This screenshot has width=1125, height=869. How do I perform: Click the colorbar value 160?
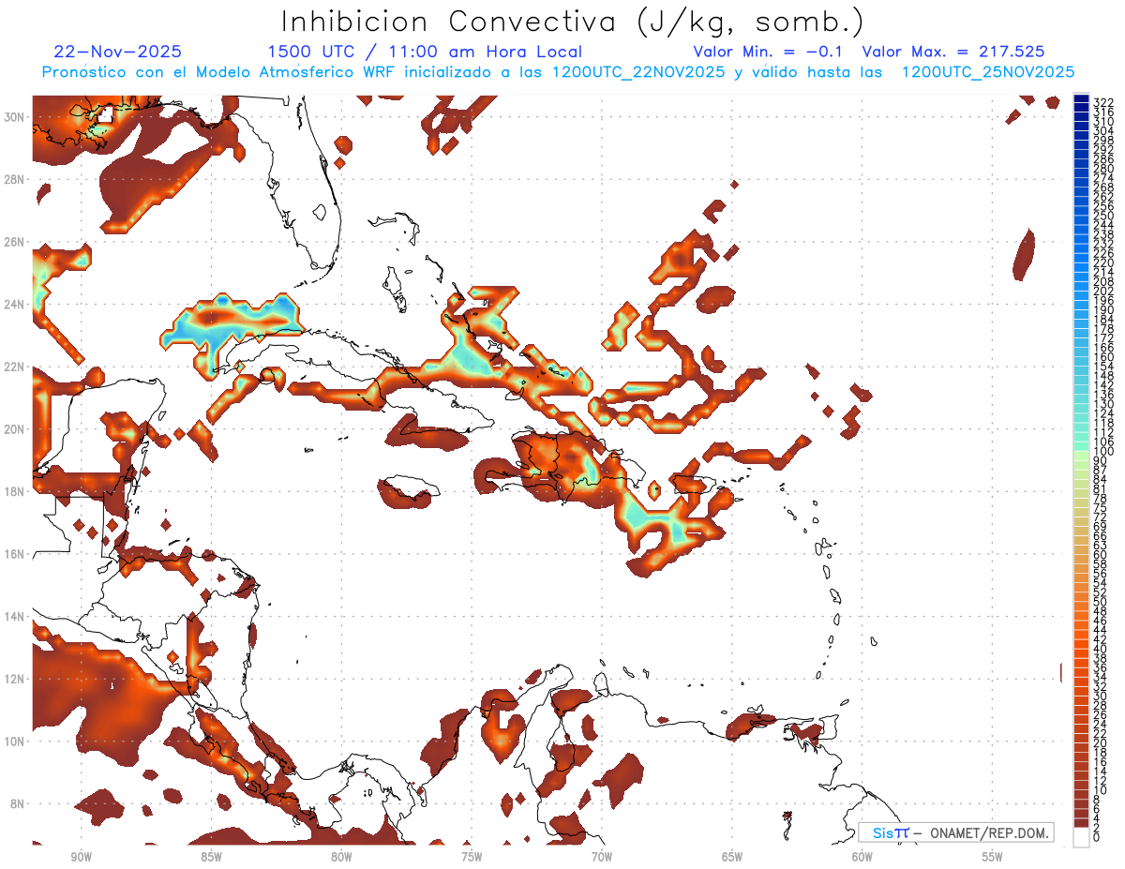[1103, 356]
